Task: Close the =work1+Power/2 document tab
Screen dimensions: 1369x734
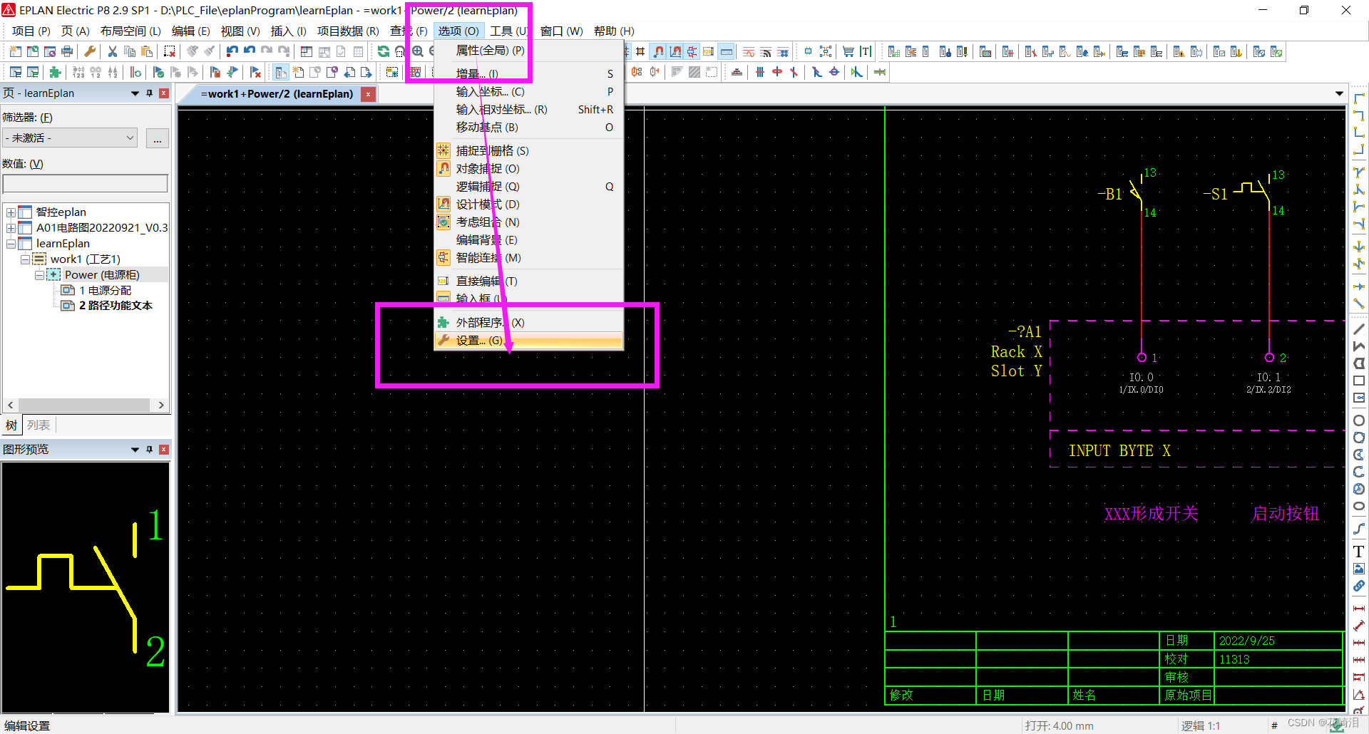Action: point(369,94)
